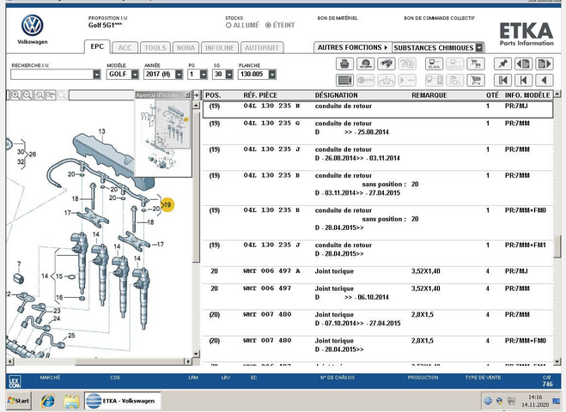The image size is (566, 412).
Task: Open the single shopping cart icon
Action: coord(476,80)
